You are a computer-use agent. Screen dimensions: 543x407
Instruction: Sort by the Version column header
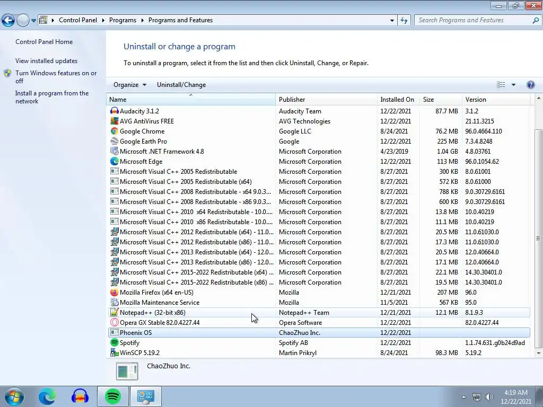(496, 99)
